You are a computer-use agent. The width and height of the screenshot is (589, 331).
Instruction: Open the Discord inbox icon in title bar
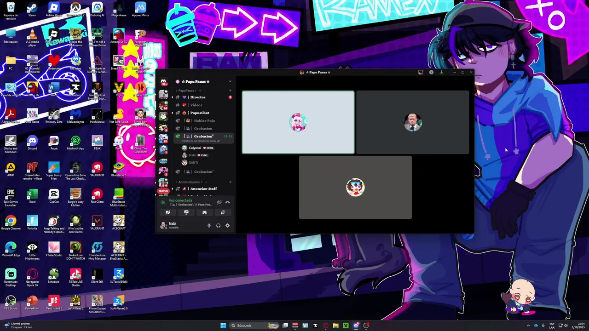point(421,72)
